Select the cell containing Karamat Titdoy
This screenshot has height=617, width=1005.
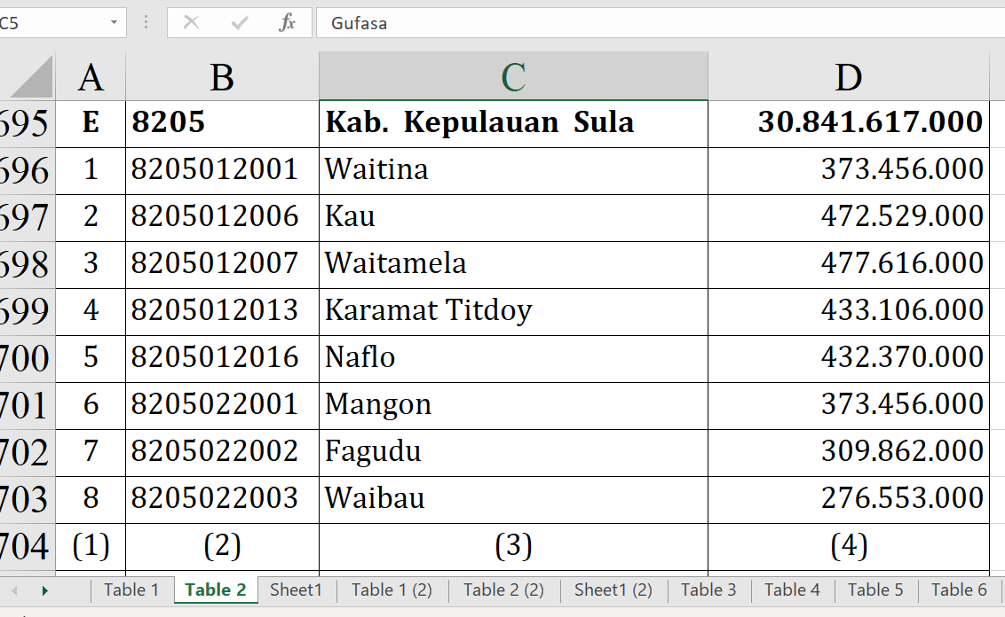(513, 311)
